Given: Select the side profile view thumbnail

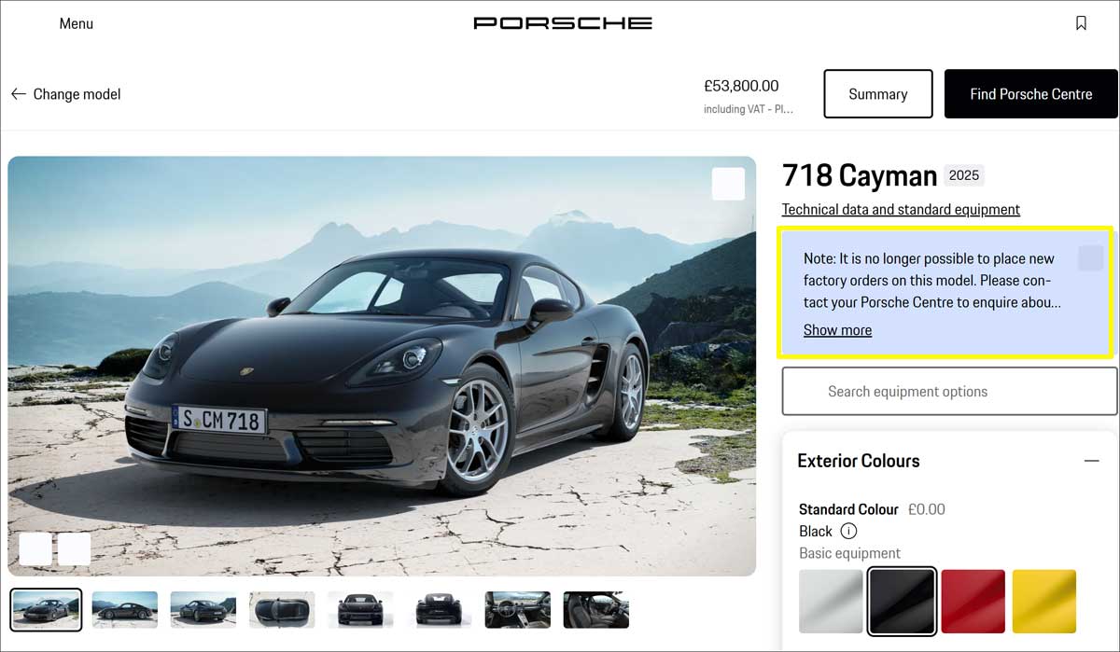Looking at the screenshot, I should (x=124, y=609).
